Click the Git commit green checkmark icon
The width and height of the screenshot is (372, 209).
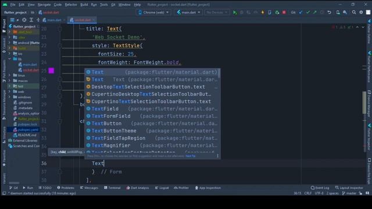307,12
